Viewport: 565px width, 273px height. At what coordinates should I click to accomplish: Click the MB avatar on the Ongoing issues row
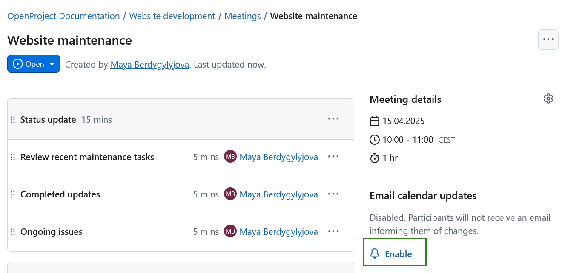pyautogui.click(x=230, y=231)
